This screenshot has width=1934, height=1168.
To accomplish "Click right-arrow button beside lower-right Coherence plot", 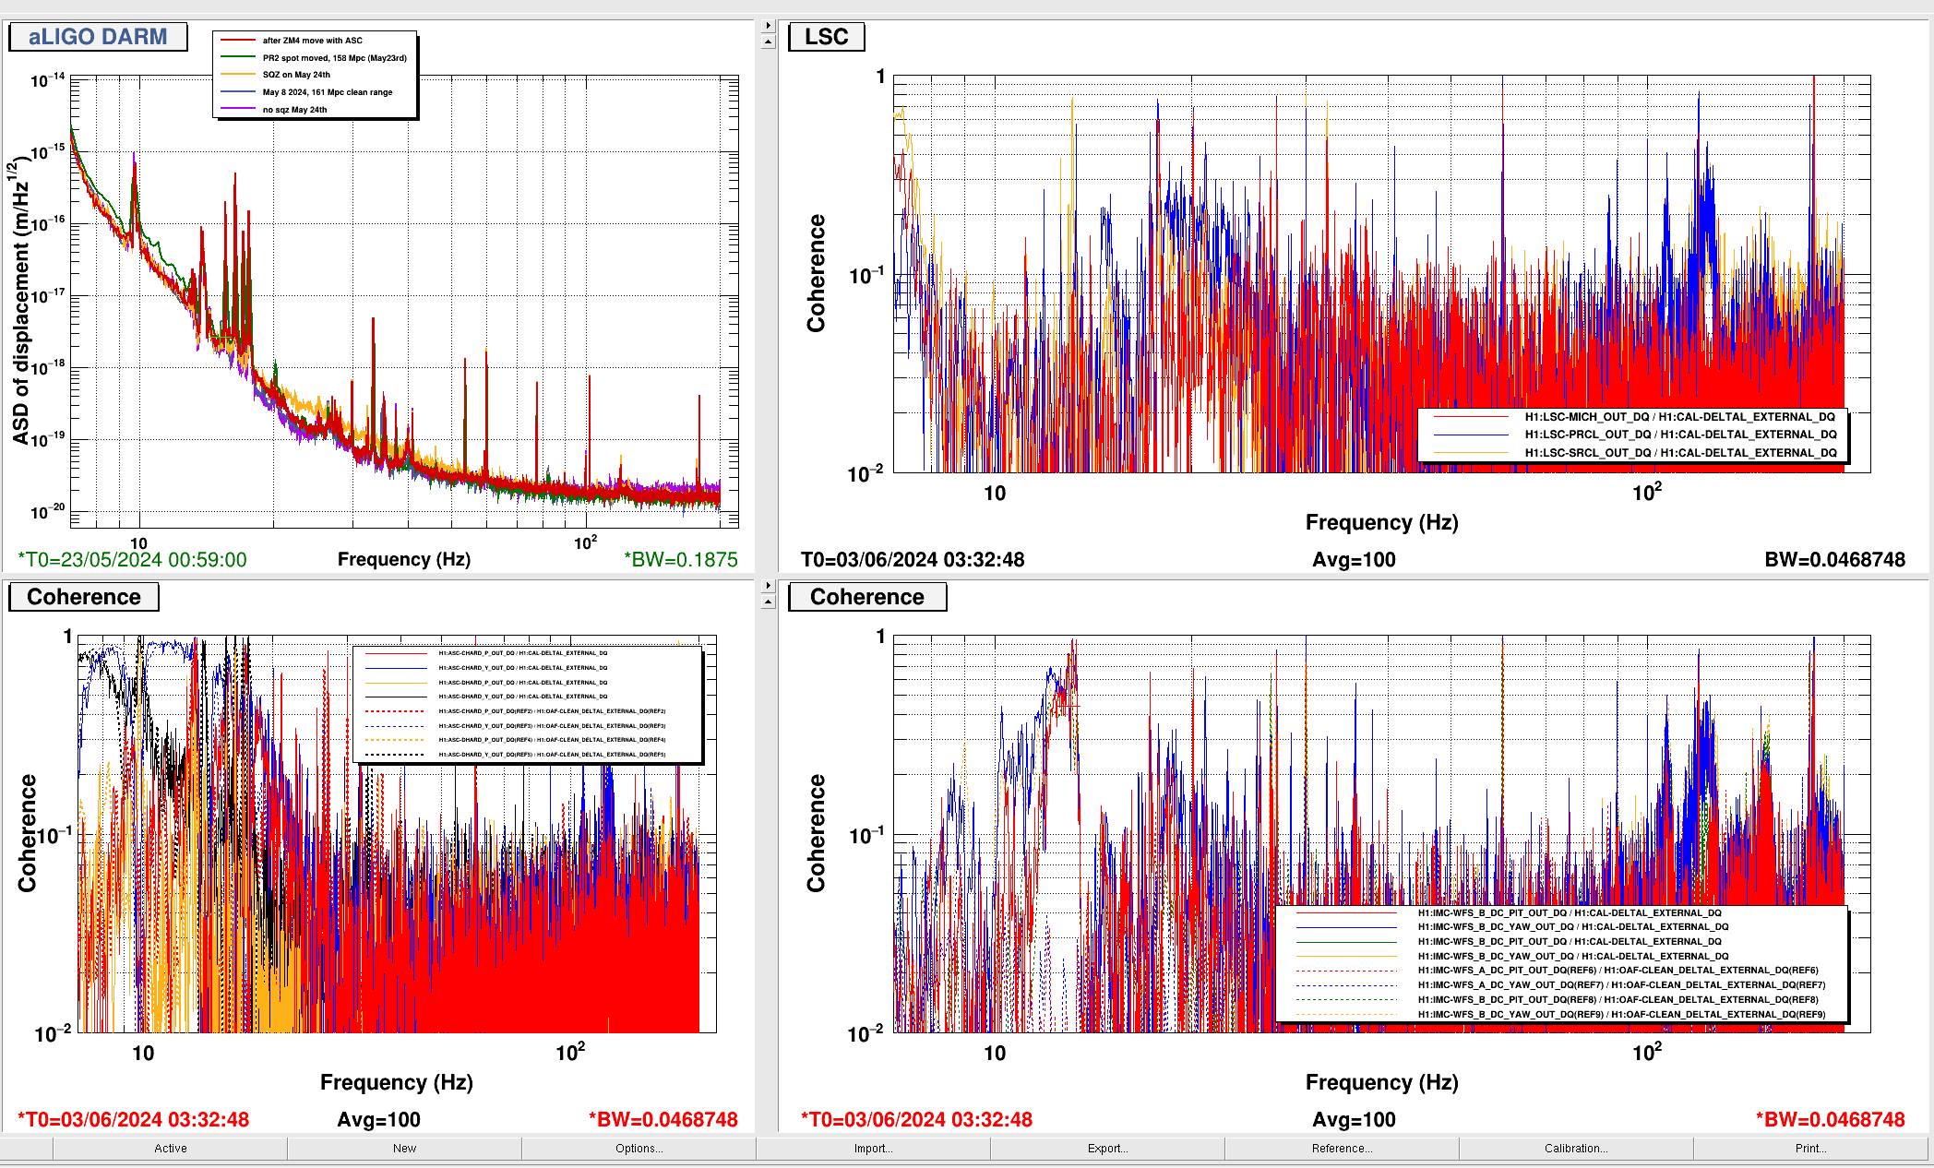I will 768,586.
